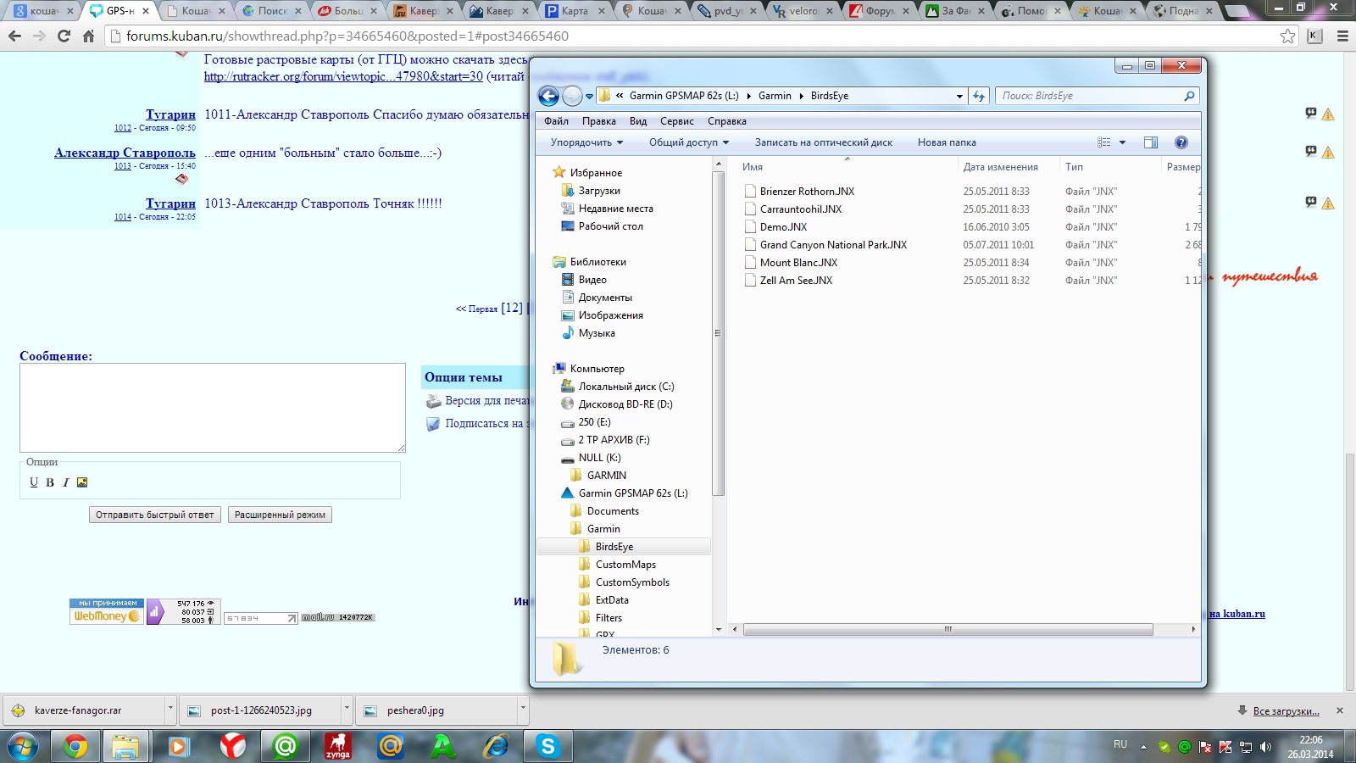Open recent pages dropdown beside forward arrow

589,97
